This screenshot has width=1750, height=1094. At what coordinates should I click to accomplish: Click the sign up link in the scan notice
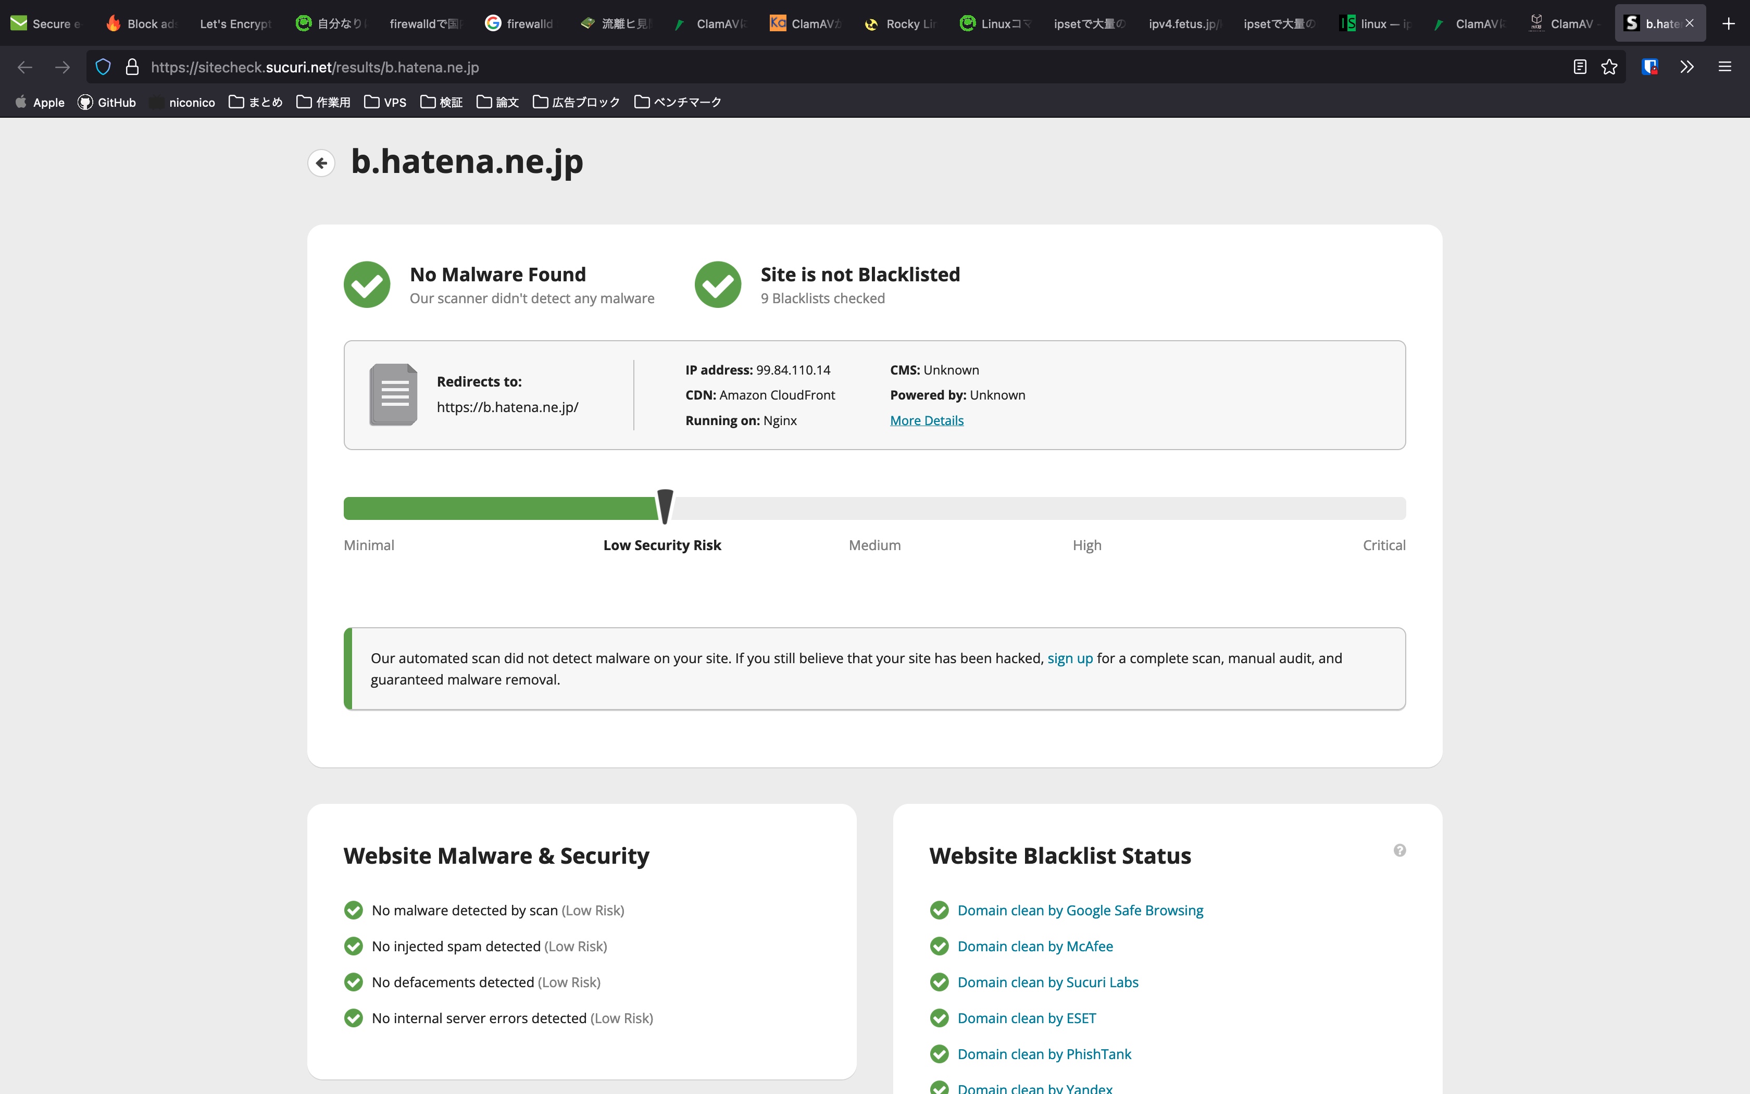tap(1070, 658)
